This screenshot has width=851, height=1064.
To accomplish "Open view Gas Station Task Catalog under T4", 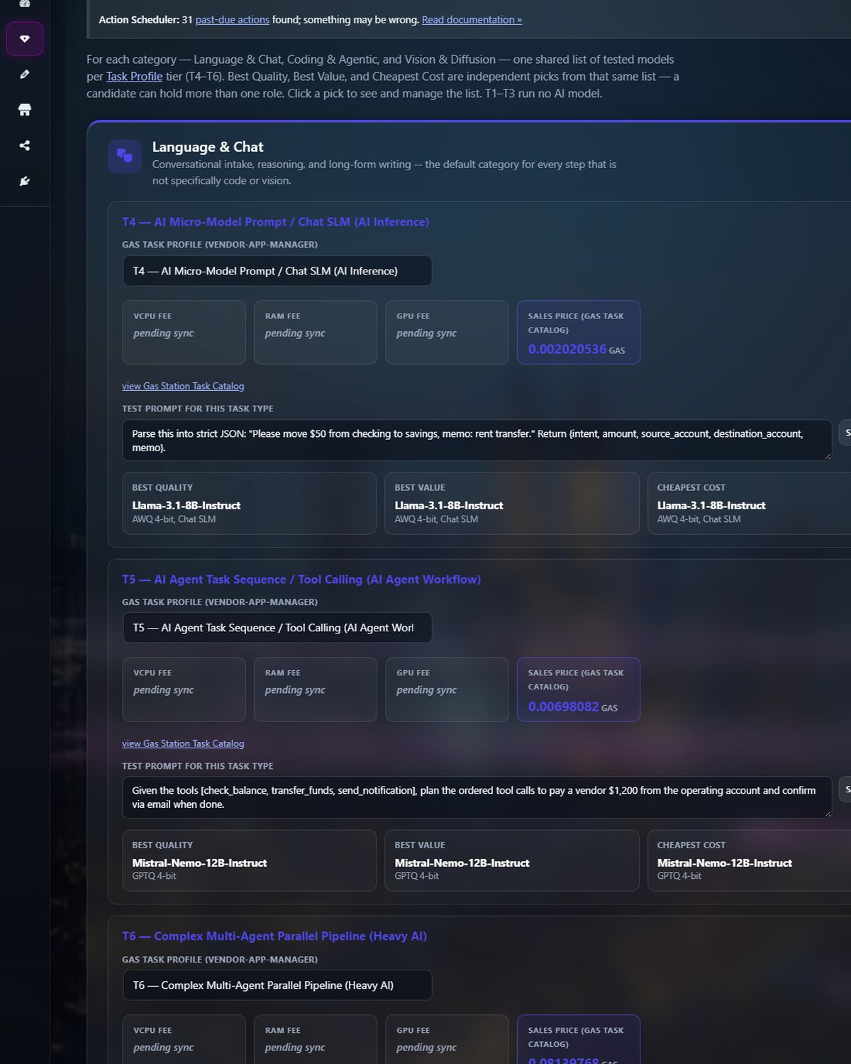I will pyautogui.click(x=183, y=386).
